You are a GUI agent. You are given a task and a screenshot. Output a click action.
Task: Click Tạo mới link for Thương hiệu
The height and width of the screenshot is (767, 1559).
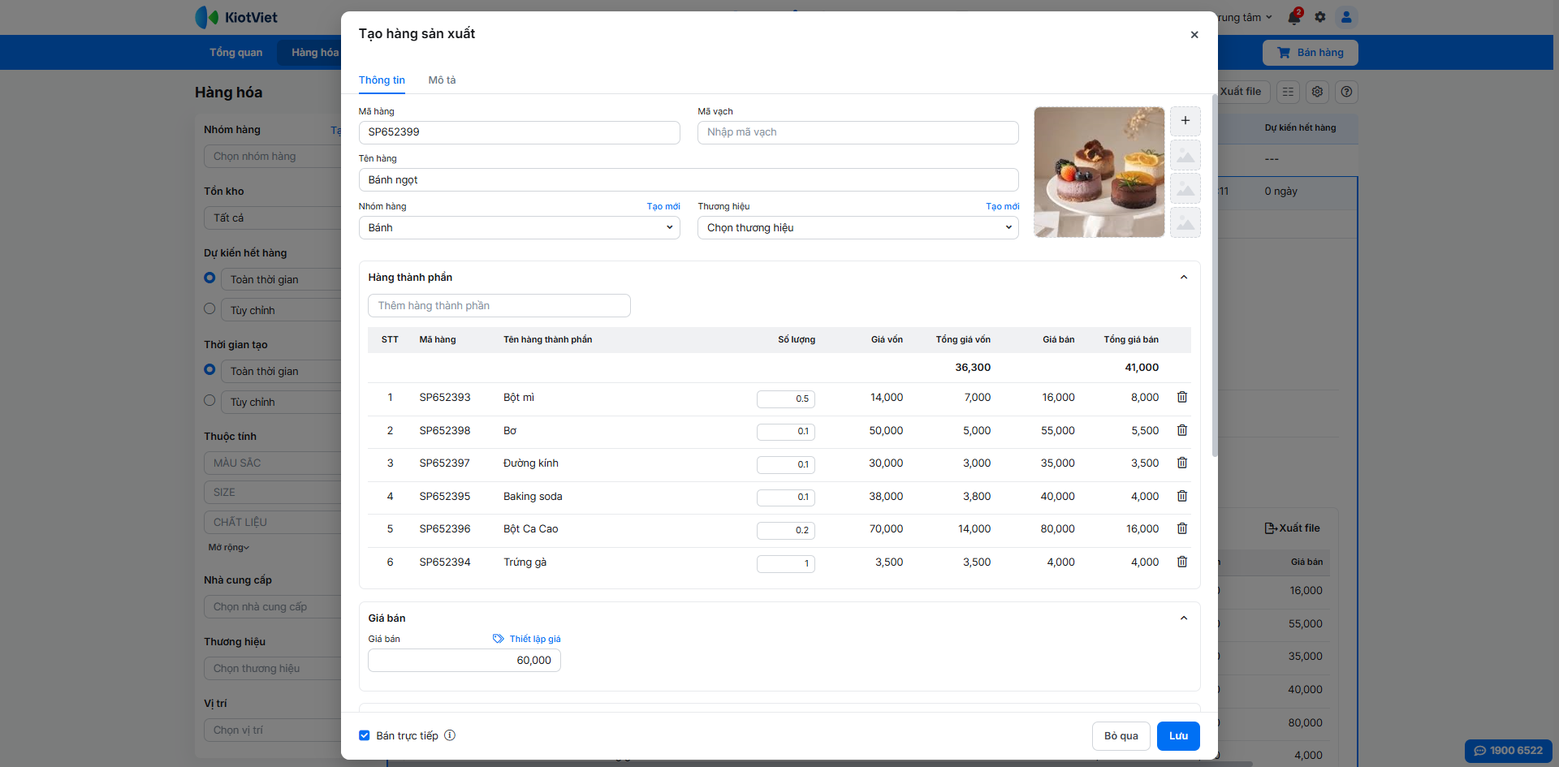point(1003,206)
